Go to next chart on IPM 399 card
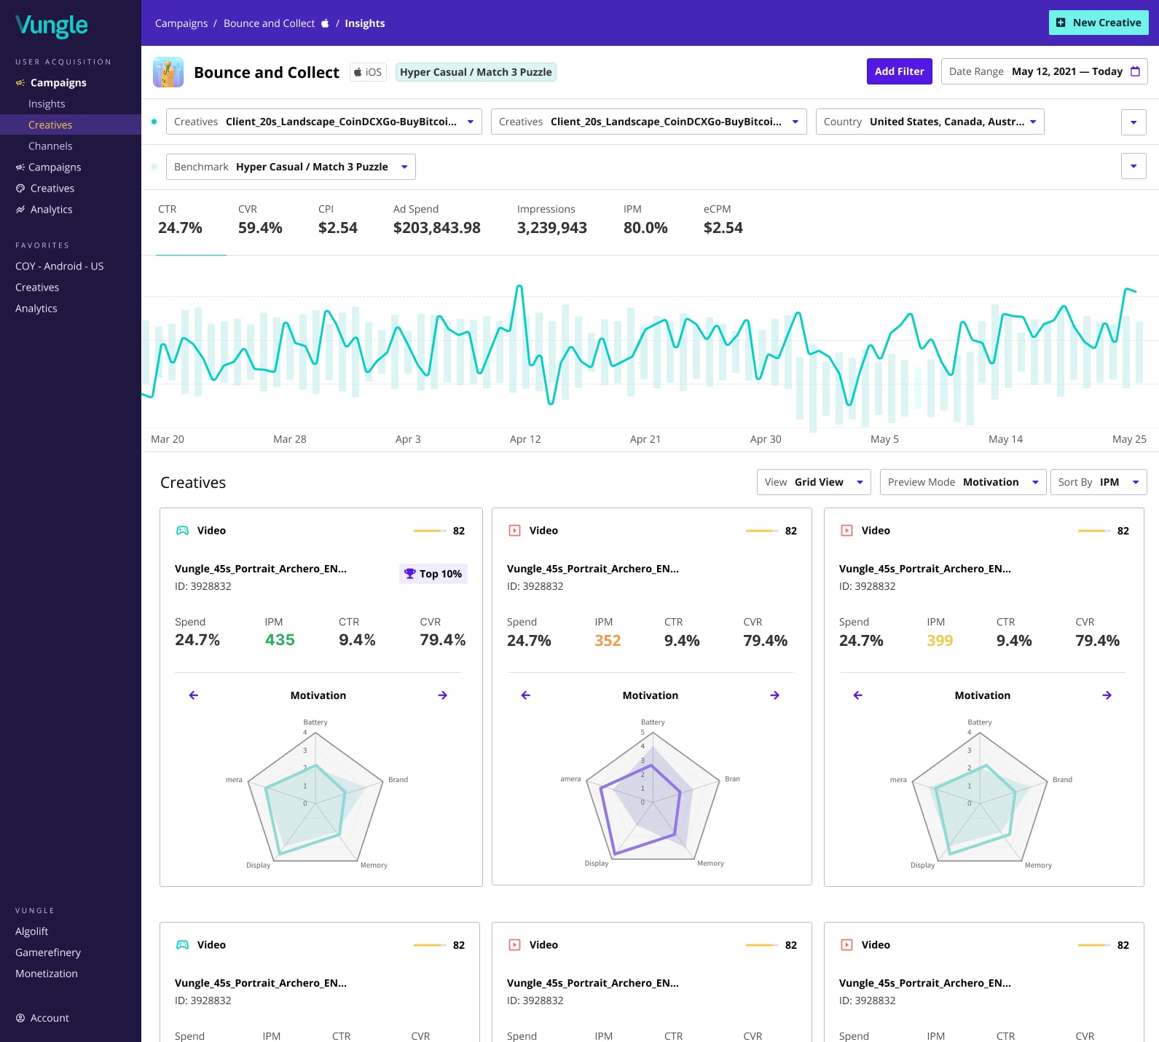Viewport: 1159px width, 1042px height. [x=1107, y=695]
